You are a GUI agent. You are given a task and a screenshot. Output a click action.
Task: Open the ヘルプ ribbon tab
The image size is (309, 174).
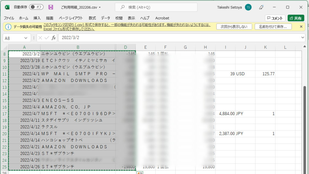145,18
